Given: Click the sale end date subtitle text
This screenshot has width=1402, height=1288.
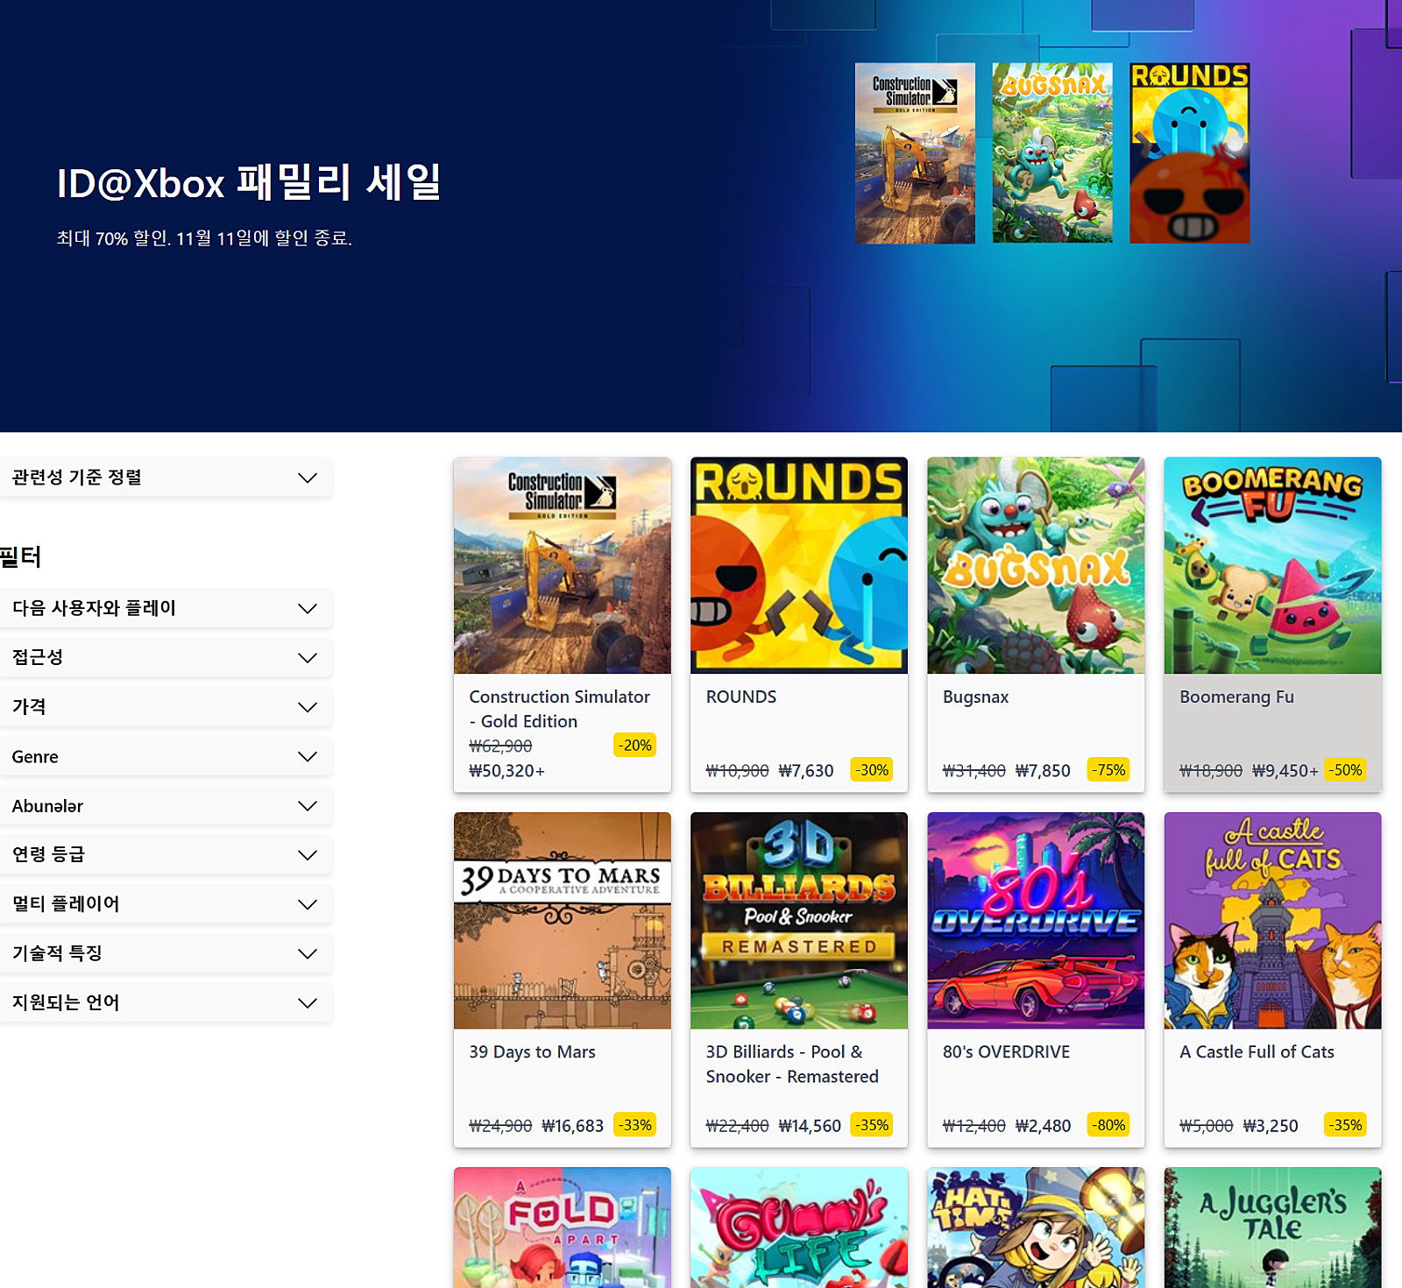Looking at the screenshot, I should (x=204, y=238).
